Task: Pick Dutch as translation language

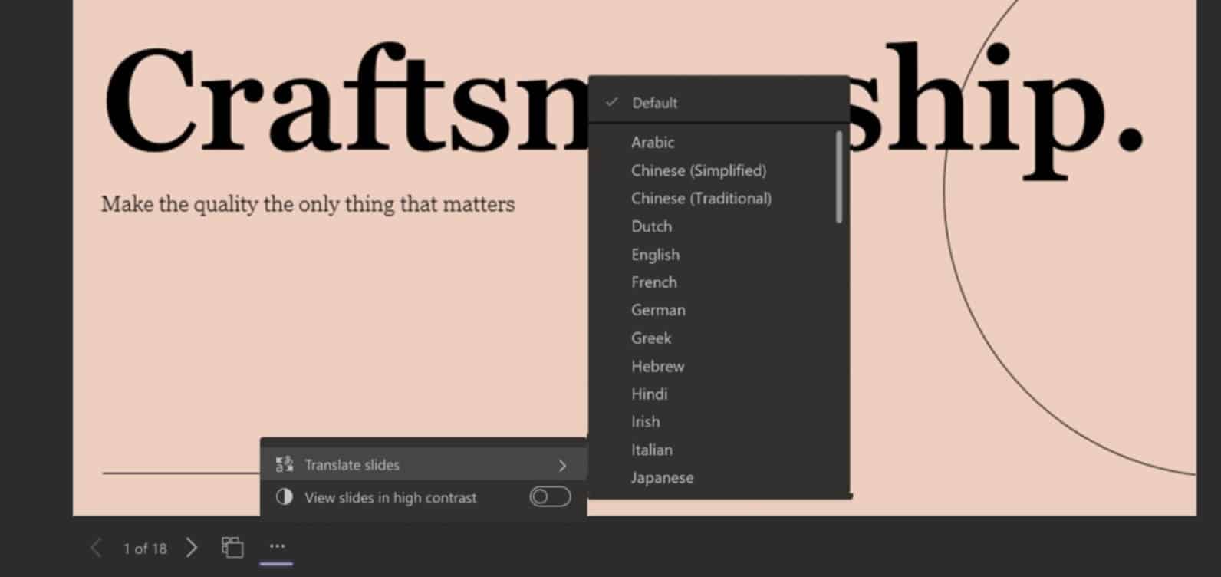Action: point(651,226)
